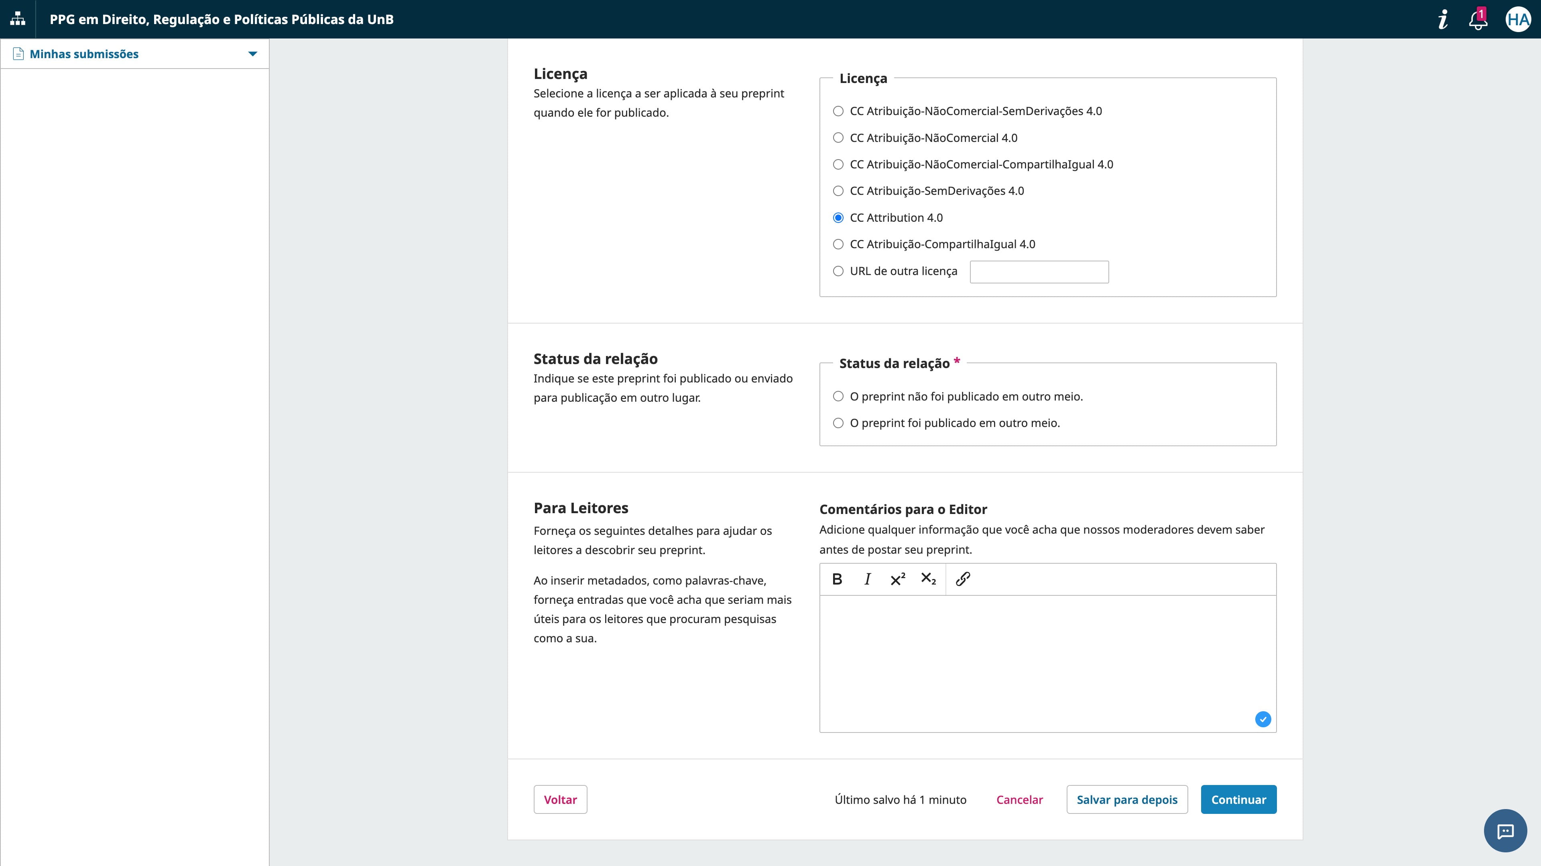Toggle italic formatting in the editor
Screen dimensions: 1541x866
pos(867,579)
